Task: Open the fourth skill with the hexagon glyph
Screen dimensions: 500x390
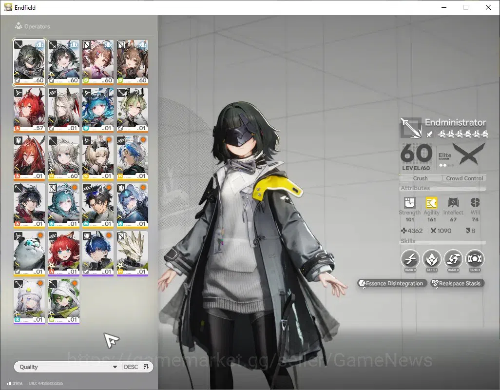Action: [x=475, y=258]
